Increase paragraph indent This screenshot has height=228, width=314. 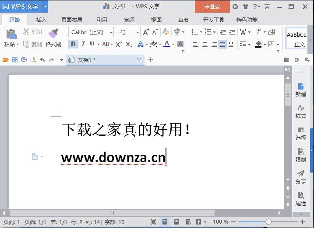(x=232, y=32)
